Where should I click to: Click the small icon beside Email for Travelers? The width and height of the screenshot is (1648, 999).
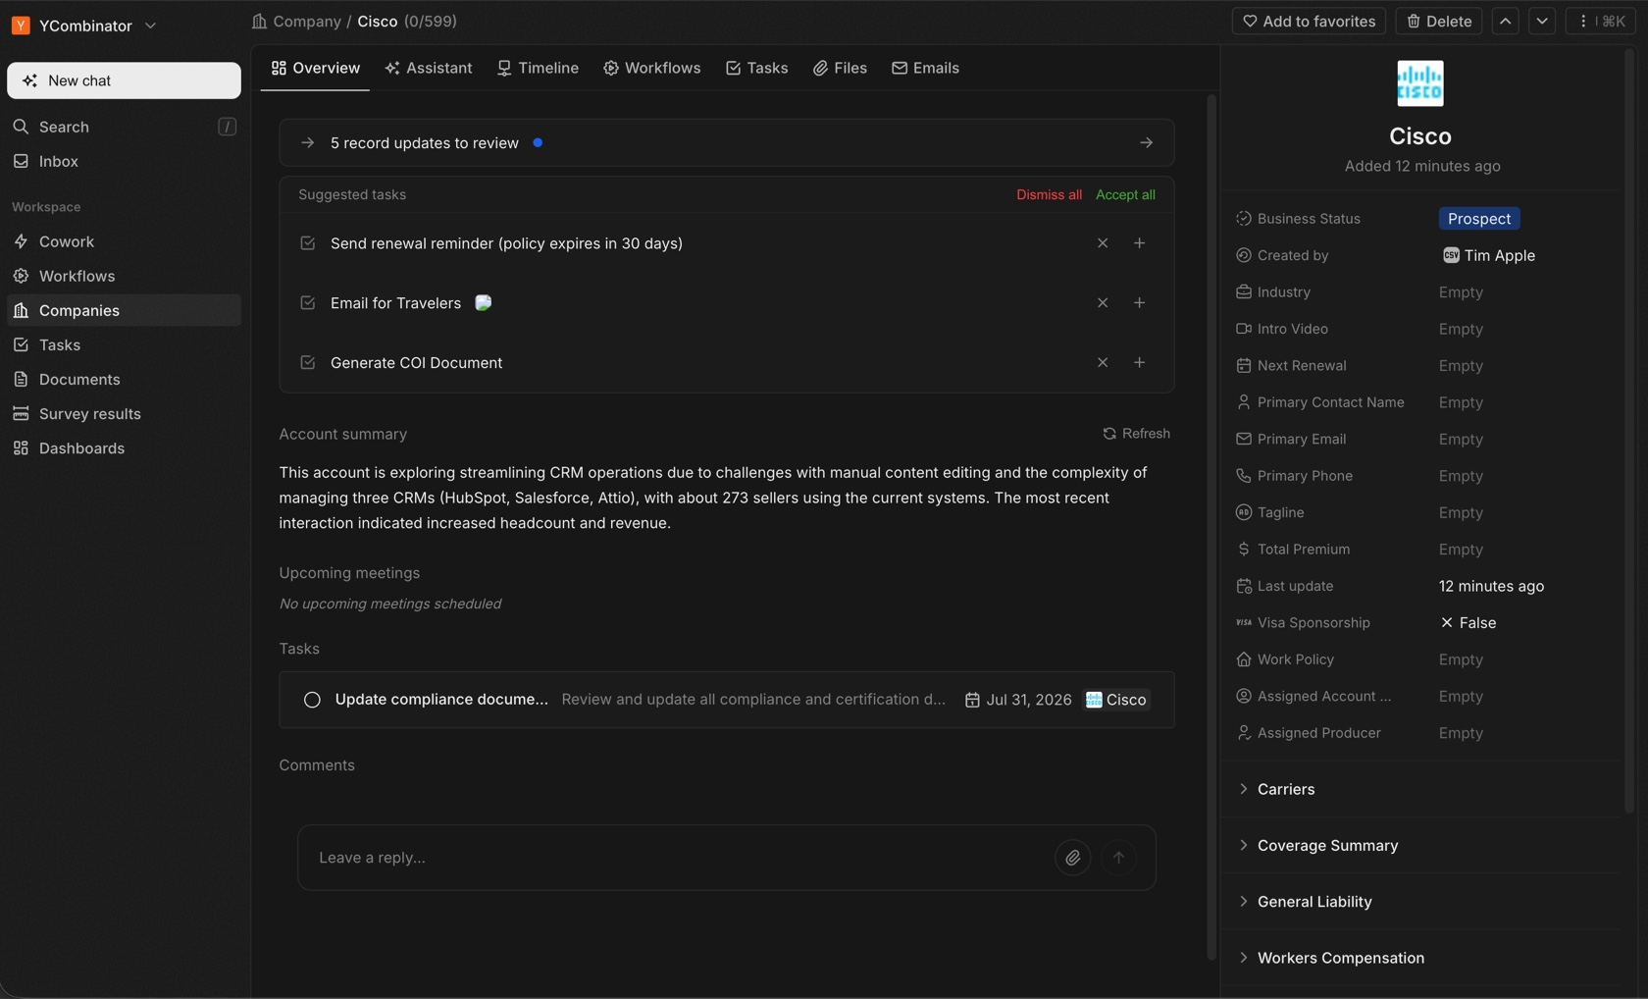(x=483, y=302)
